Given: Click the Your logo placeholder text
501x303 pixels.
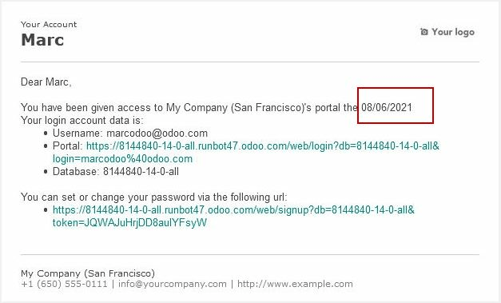Looking at the screenshot, I should click(453, 32).
